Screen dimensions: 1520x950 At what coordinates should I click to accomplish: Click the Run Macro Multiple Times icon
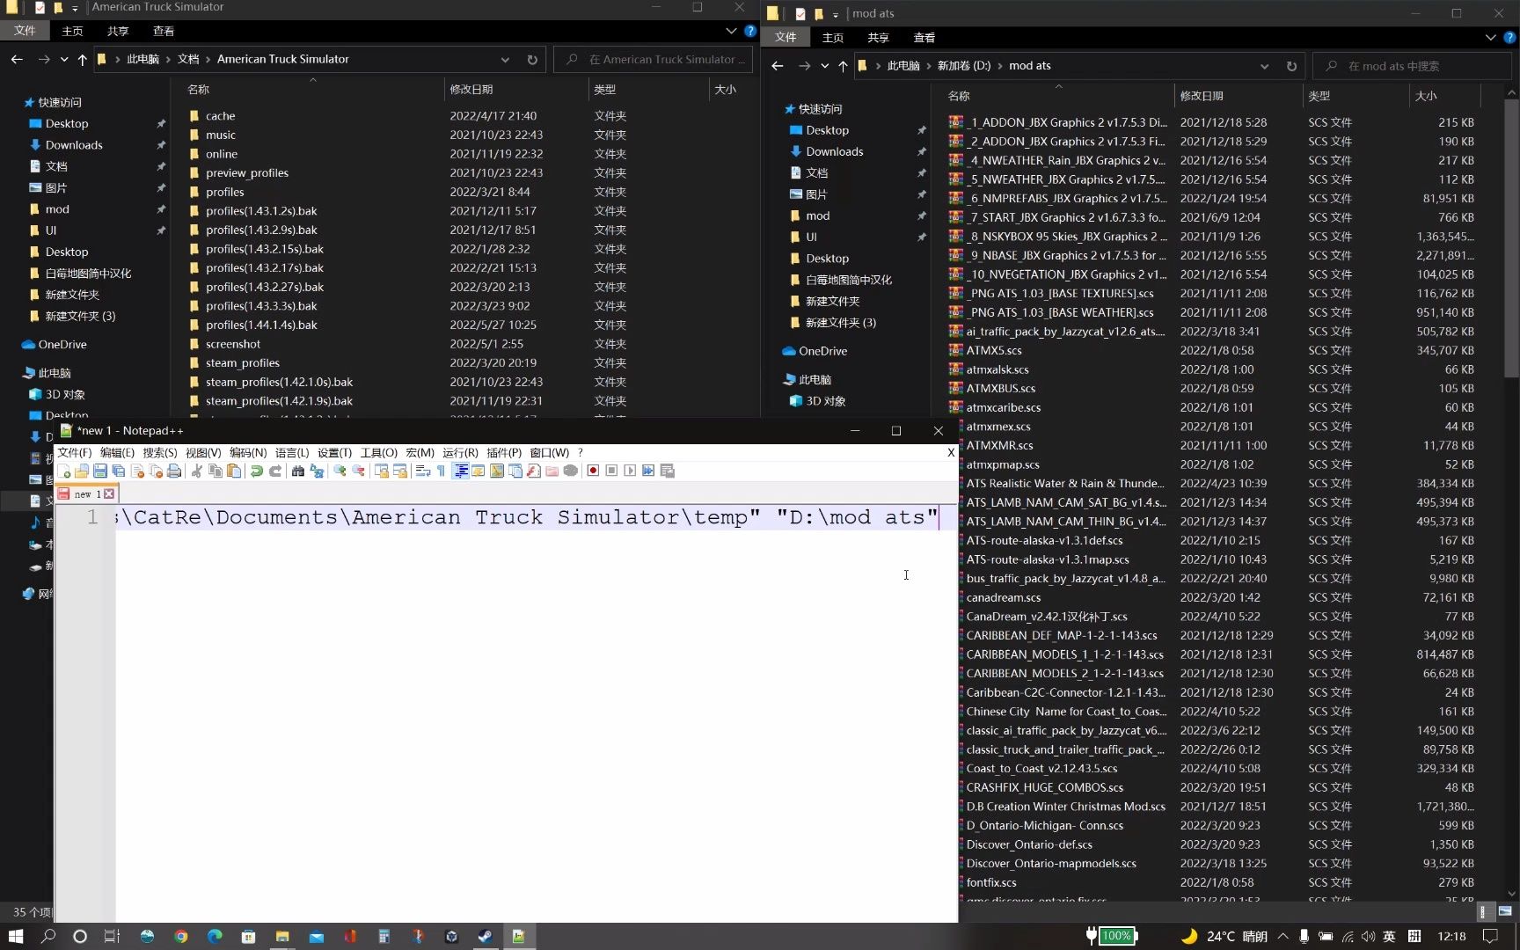648,471
